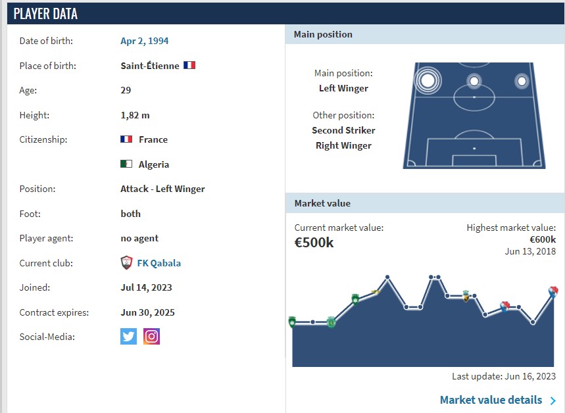This screenshot has width=565, height=413.
Task: Click the Algeria citizenship flag
Action: 126,164
